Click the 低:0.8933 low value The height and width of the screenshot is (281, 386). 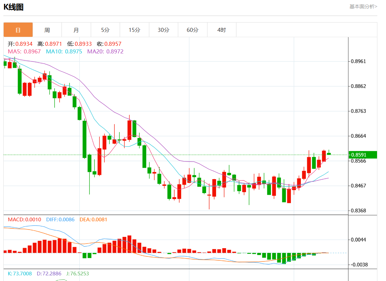pos(79,44)
